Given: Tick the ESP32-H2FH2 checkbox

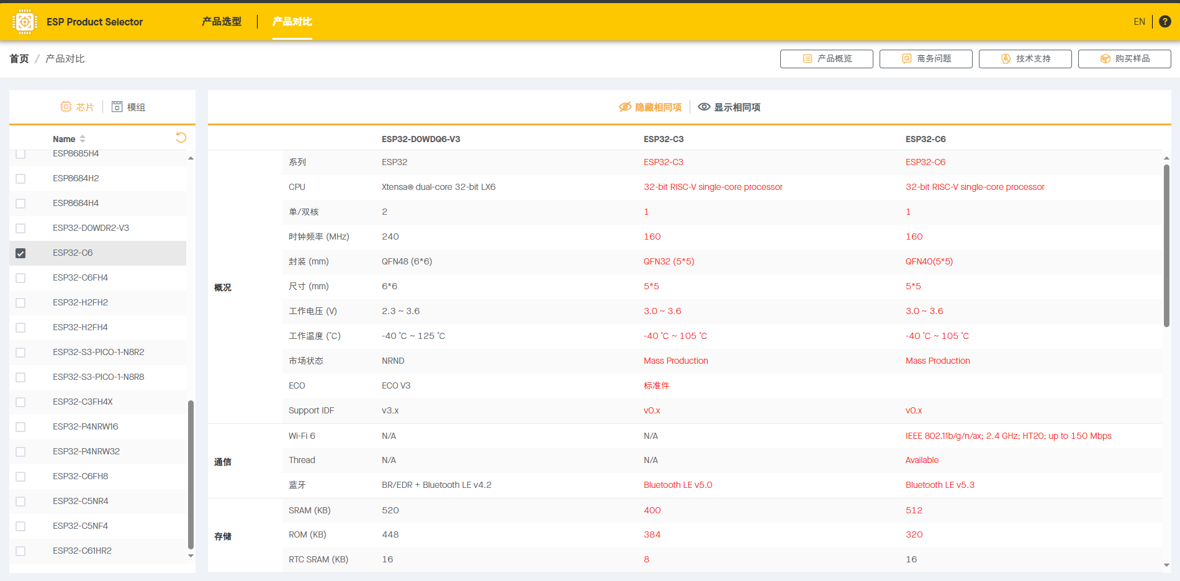Looking at the screenshot, I should pos(20,303).
